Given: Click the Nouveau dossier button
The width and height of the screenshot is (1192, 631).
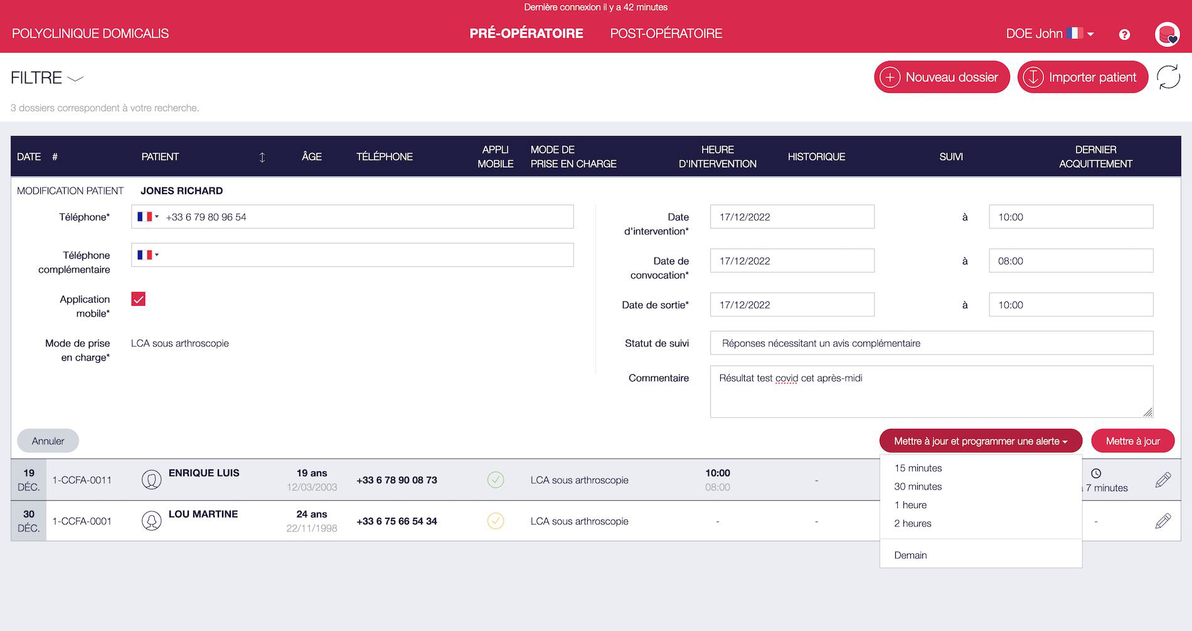Looking at the screenshot, I should [941, 77].
